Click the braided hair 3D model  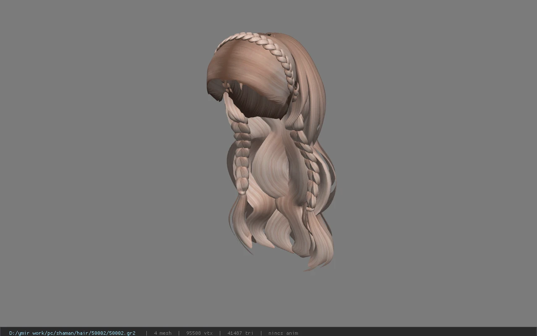coord(272,151)
